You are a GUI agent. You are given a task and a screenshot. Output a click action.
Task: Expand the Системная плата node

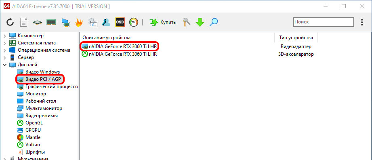(5, 43)
